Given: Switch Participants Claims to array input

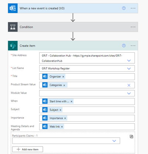Looking at the screenshot, I should [131, 137].
